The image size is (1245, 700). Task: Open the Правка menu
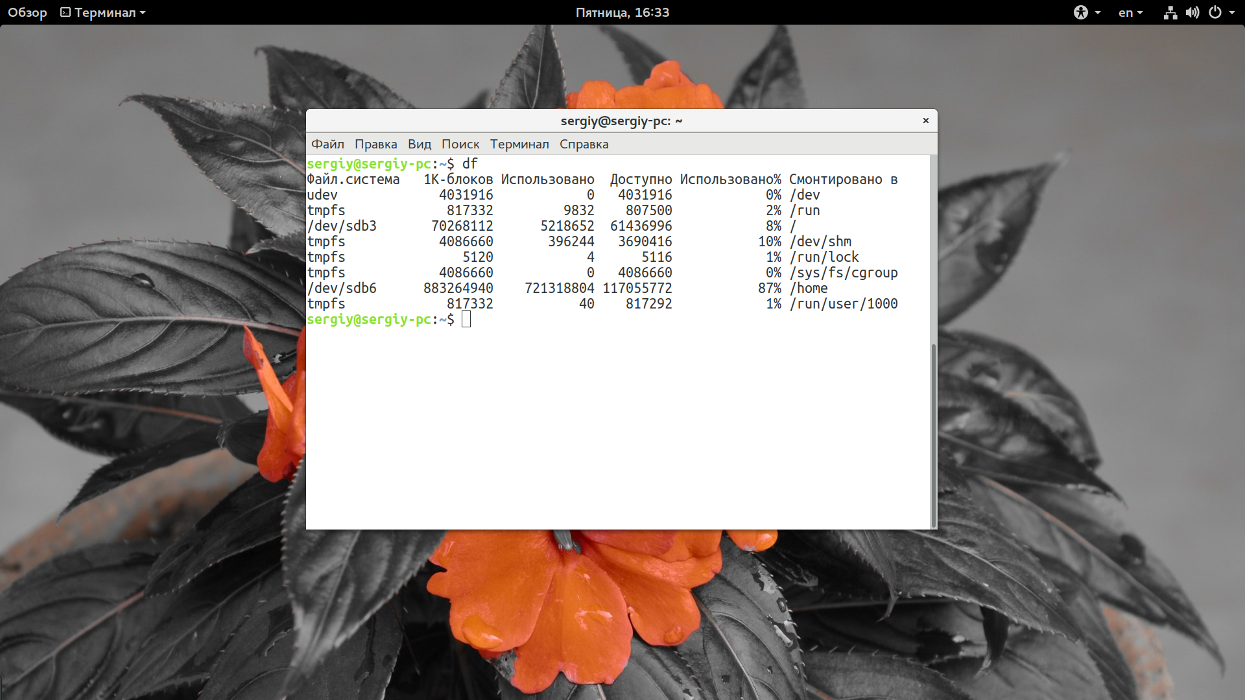pos(375,144)
